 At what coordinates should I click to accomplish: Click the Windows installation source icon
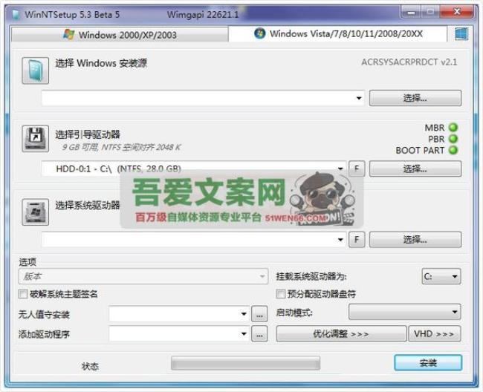point(35,71)
